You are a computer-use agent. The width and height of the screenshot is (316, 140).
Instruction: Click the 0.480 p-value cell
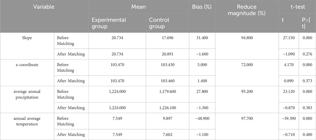point(307,134)
